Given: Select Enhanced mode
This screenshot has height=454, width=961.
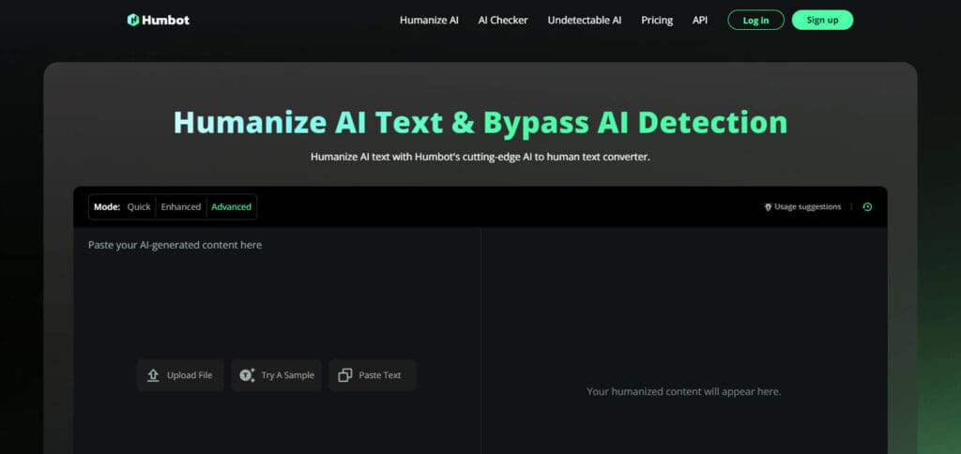Looking at the screenshot, I should click(181, 207).
